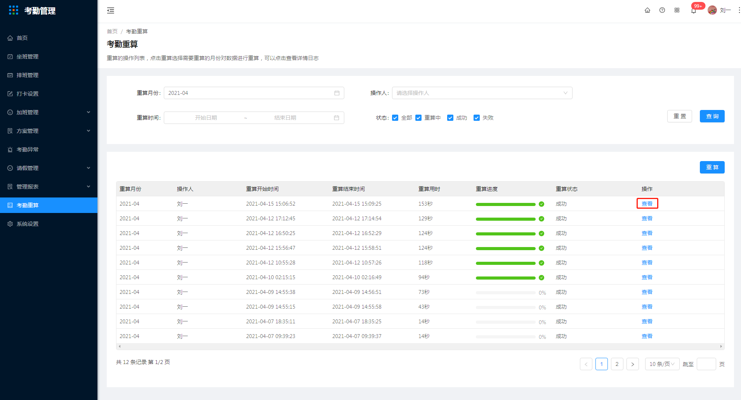Viewport: 741px width, 400px height.
Task: Collapse the sidebar with the menu fold icon
Action: click(111, 10)
